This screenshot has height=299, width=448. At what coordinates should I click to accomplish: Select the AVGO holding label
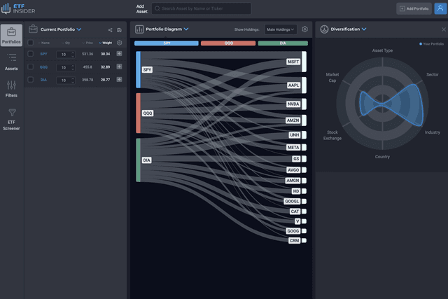point(293,170)
